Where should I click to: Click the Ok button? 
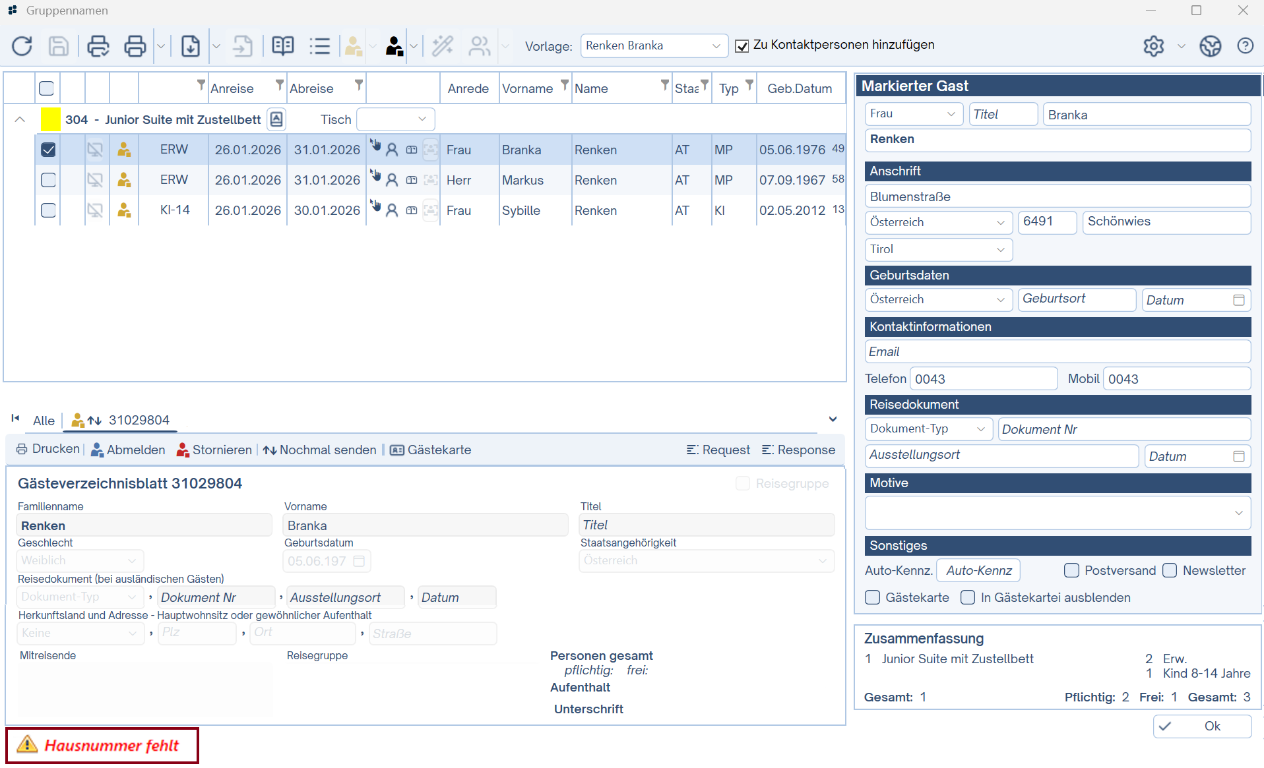point(1202,726)
